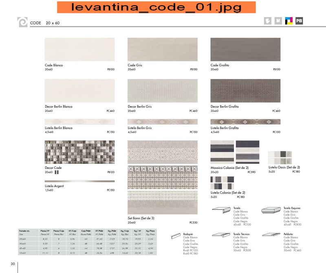Click the 78,08 table cell
The image size is (326, 273).
point(99,248)
